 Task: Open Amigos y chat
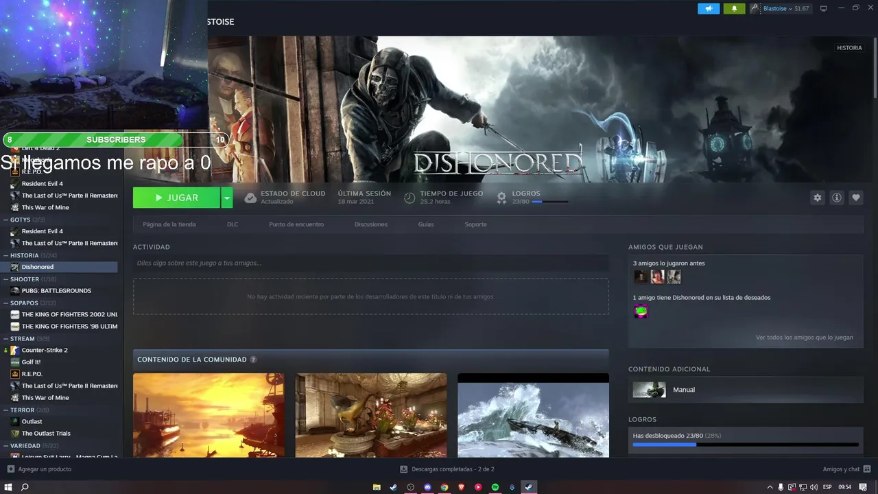point(841,469)
